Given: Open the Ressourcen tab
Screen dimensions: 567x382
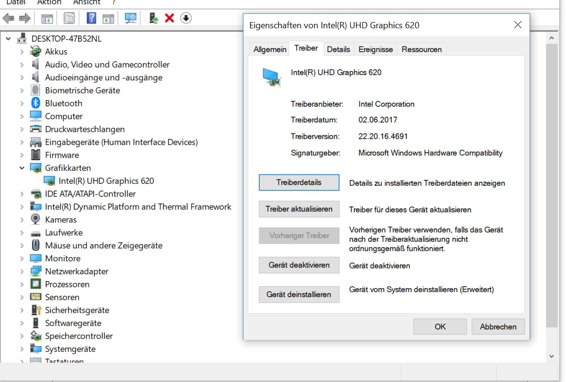Looking at the screenshot, I should click(421, 49).
